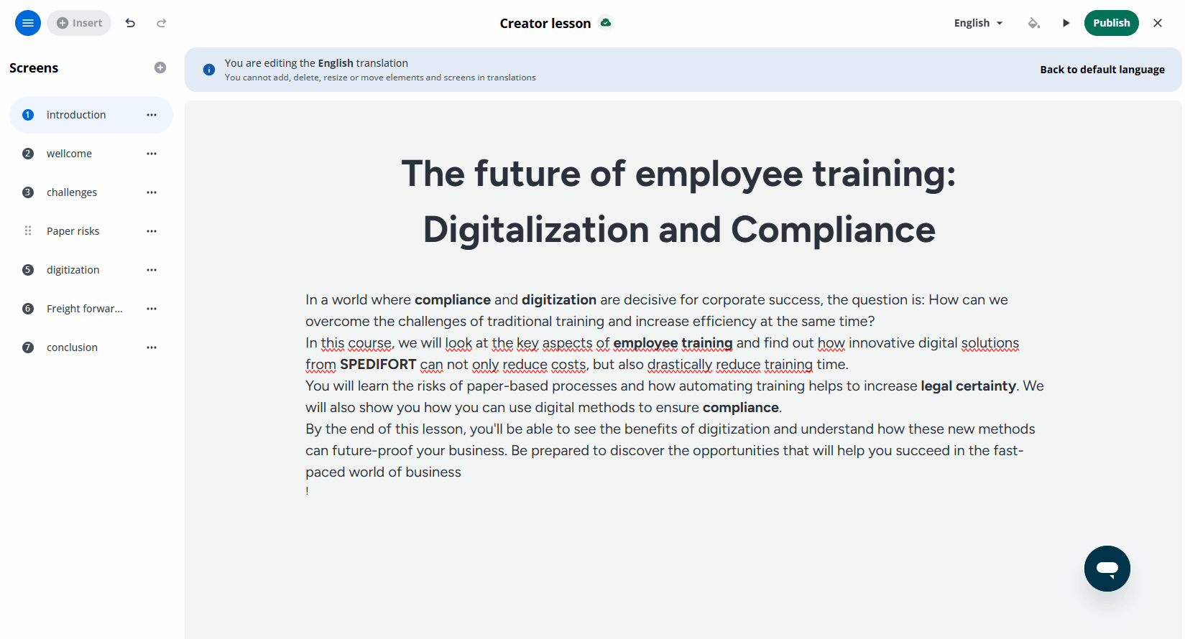The image size is (1185, 639).
Task: Open the English language dropdown
Action: point(978,23)
